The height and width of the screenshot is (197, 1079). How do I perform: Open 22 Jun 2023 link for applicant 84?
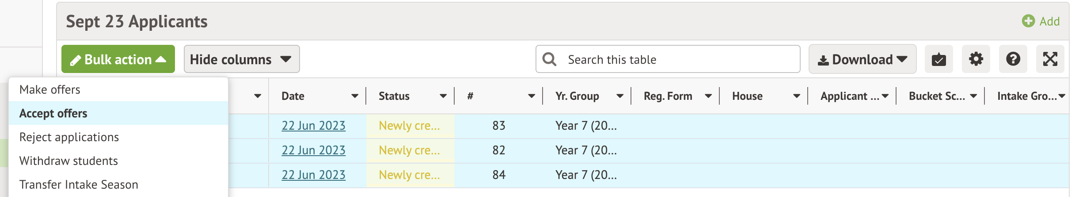[x=313, y=175]
